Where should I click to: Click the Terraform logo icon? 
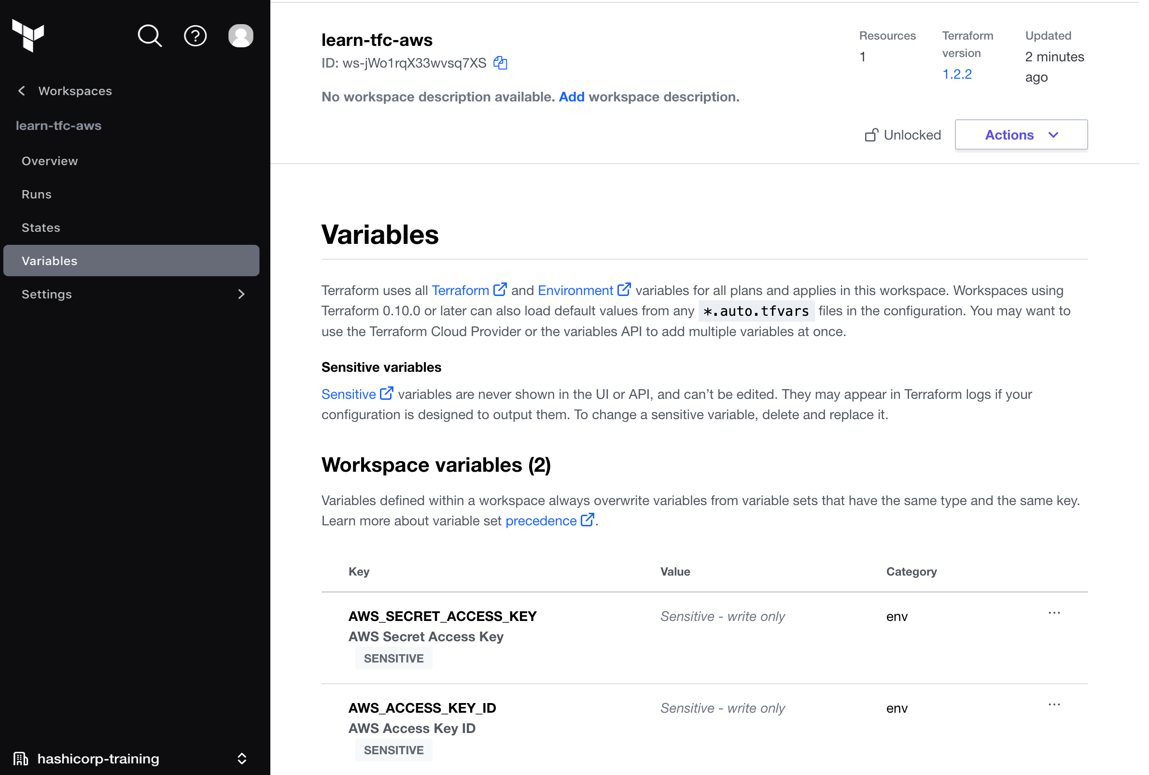click(28, 35)
